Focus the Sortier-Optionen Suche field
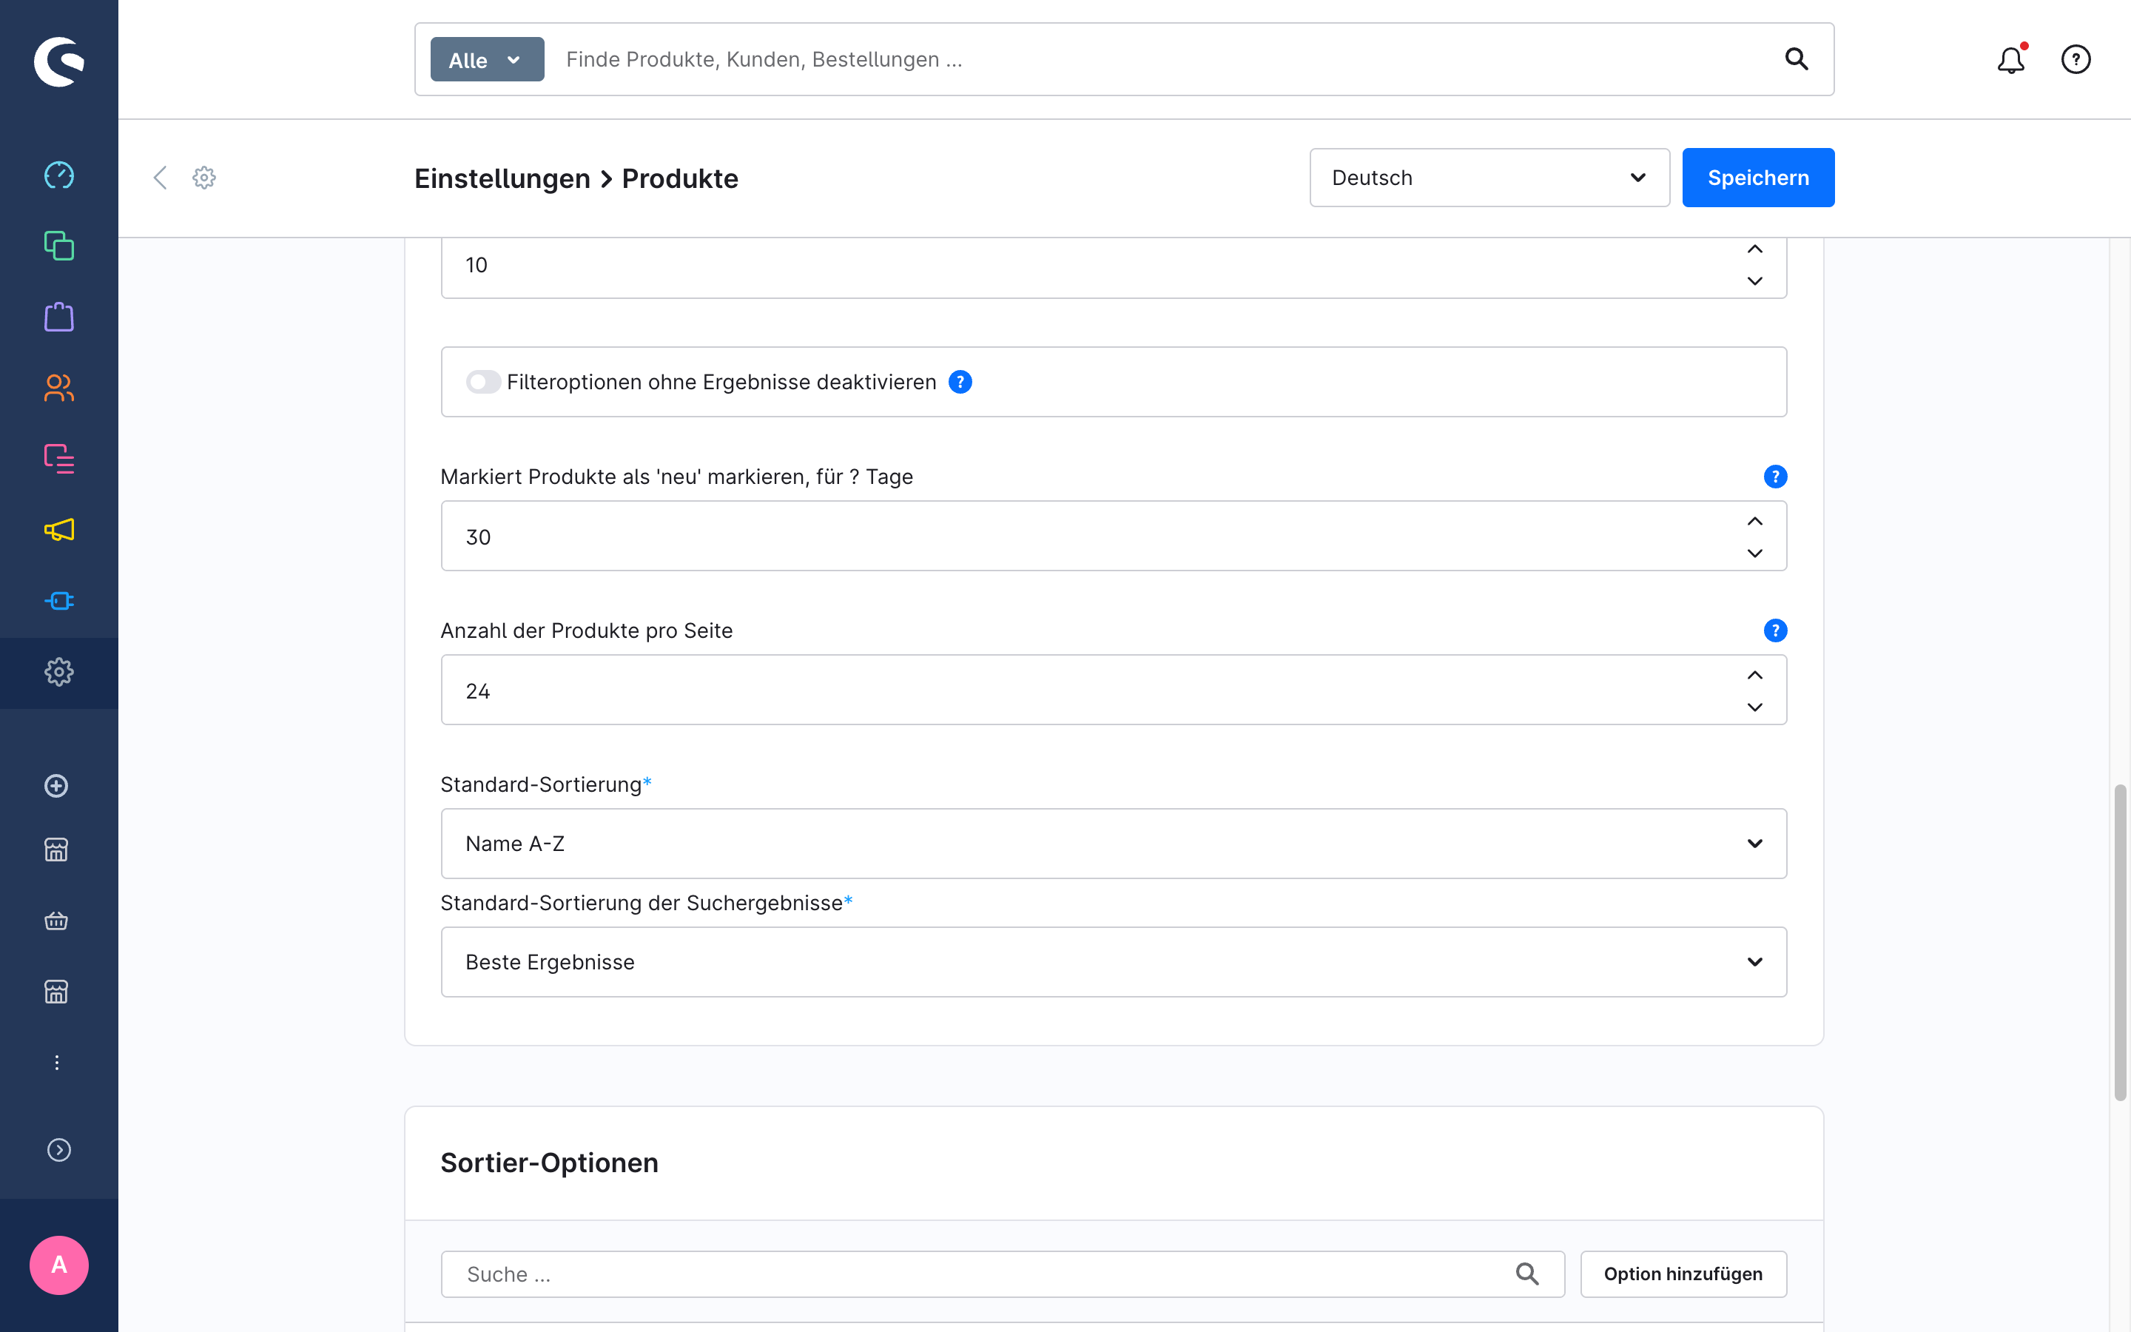Screen dimensions: 2131x1332 (x=1002, y=1274)
